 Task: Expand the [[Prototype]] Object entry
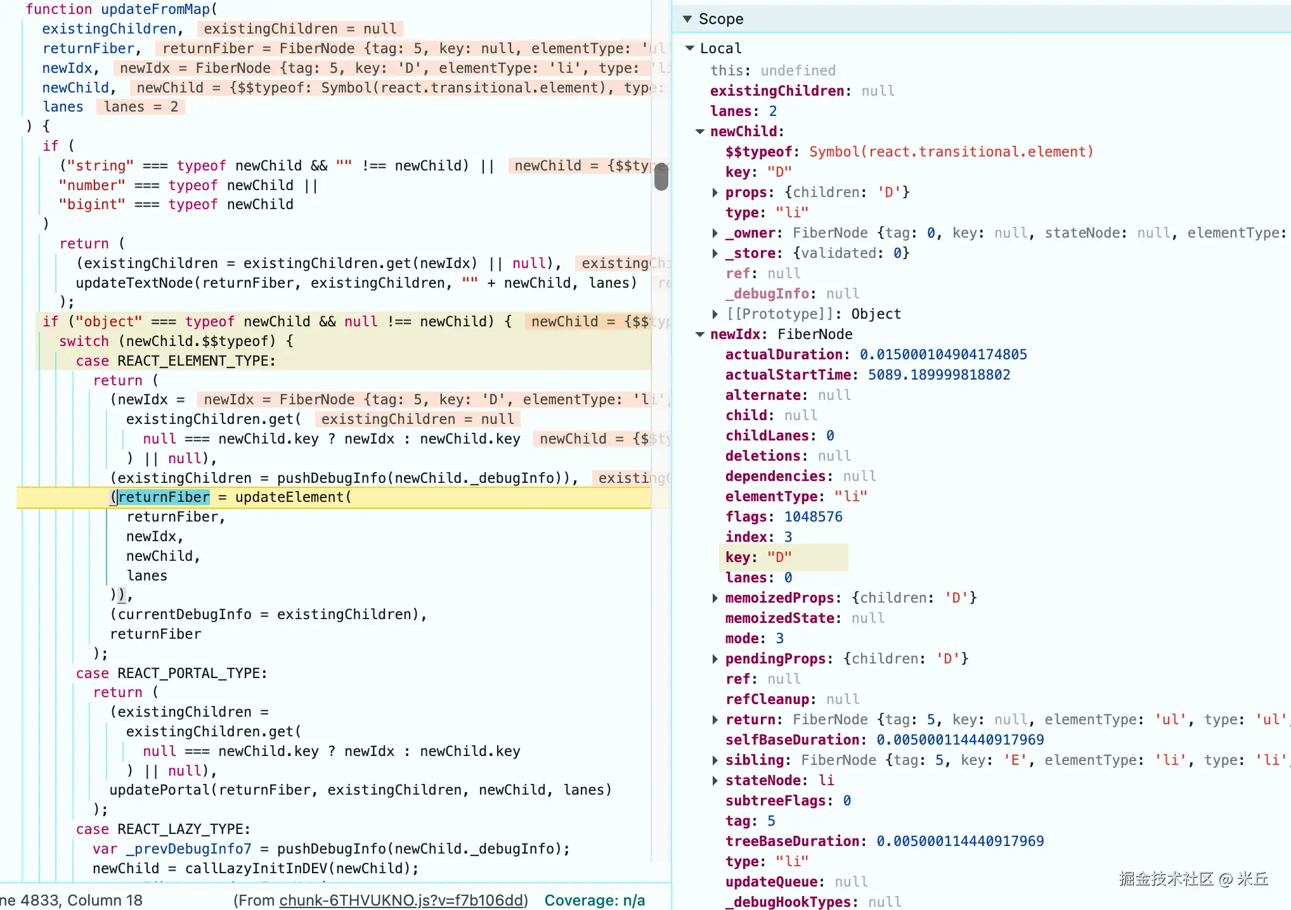tap(715, 314)
